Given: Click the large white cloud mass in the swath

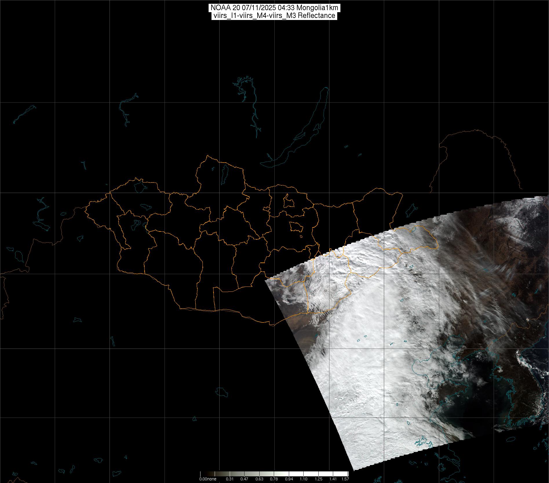Looking at the screenshot, I should [x=362, y=362].
